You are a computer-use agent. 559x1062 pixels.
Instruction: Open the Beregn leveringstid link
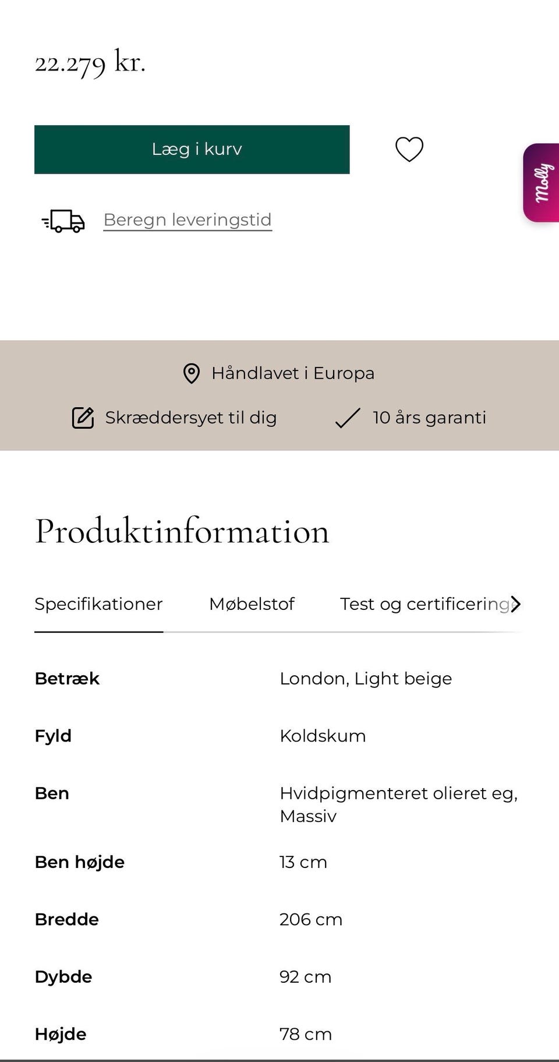(187, 220)
